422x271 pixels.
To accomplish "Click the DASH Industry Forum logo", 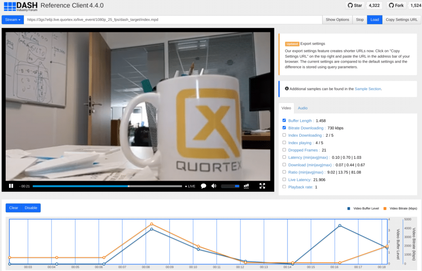I will [x=21, y=6].
